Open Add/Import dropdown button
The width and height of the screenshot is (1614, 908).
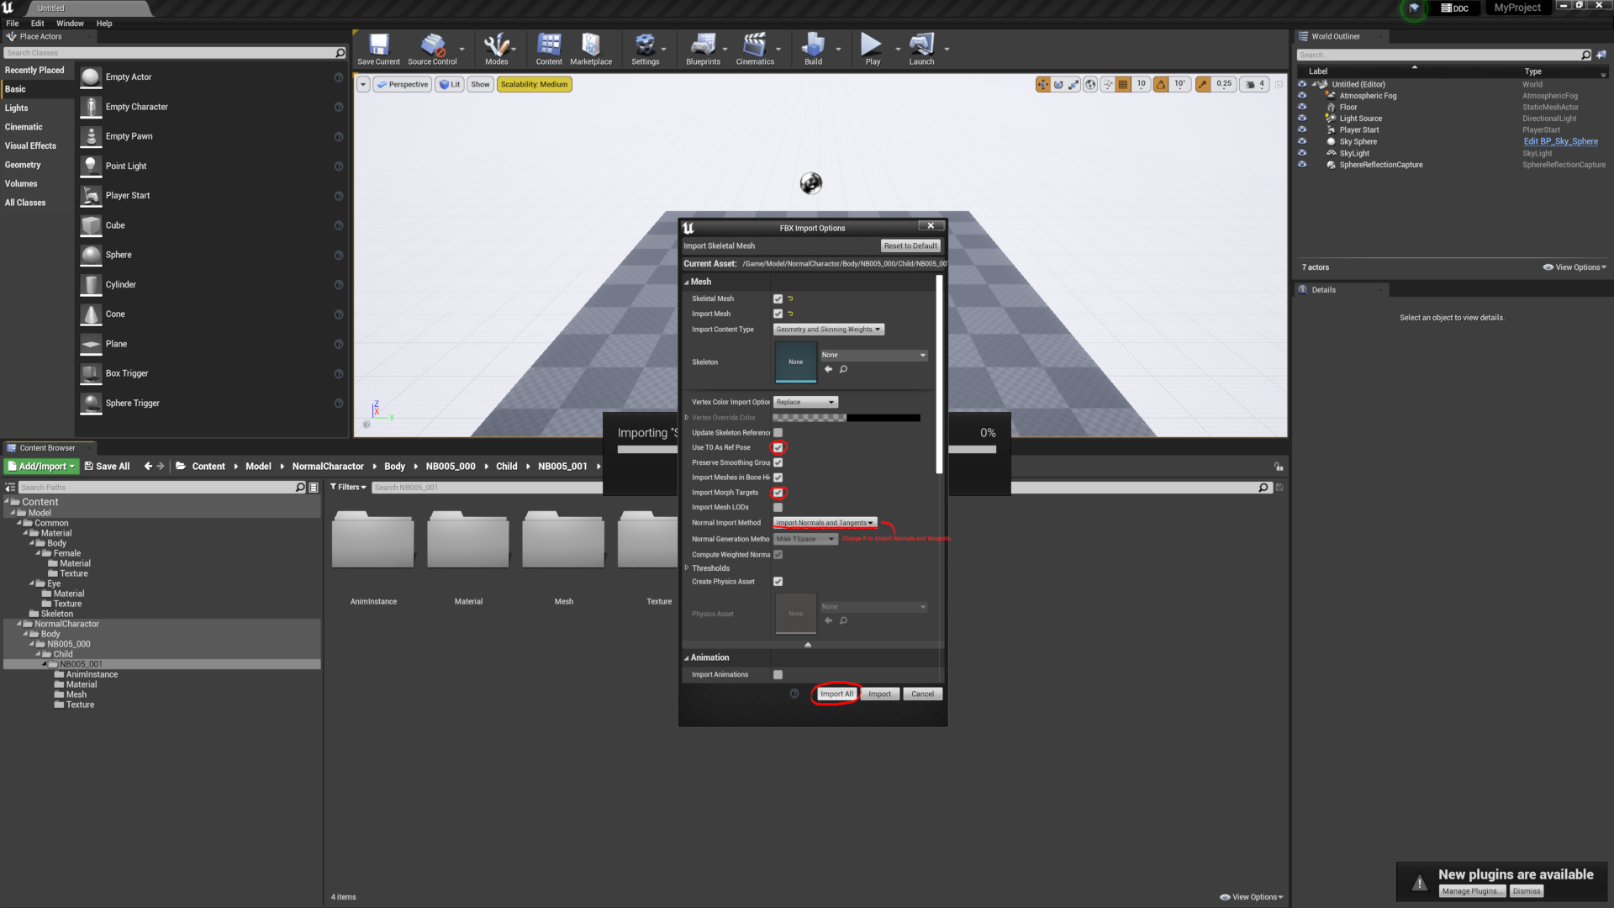[x=42, y=467]
